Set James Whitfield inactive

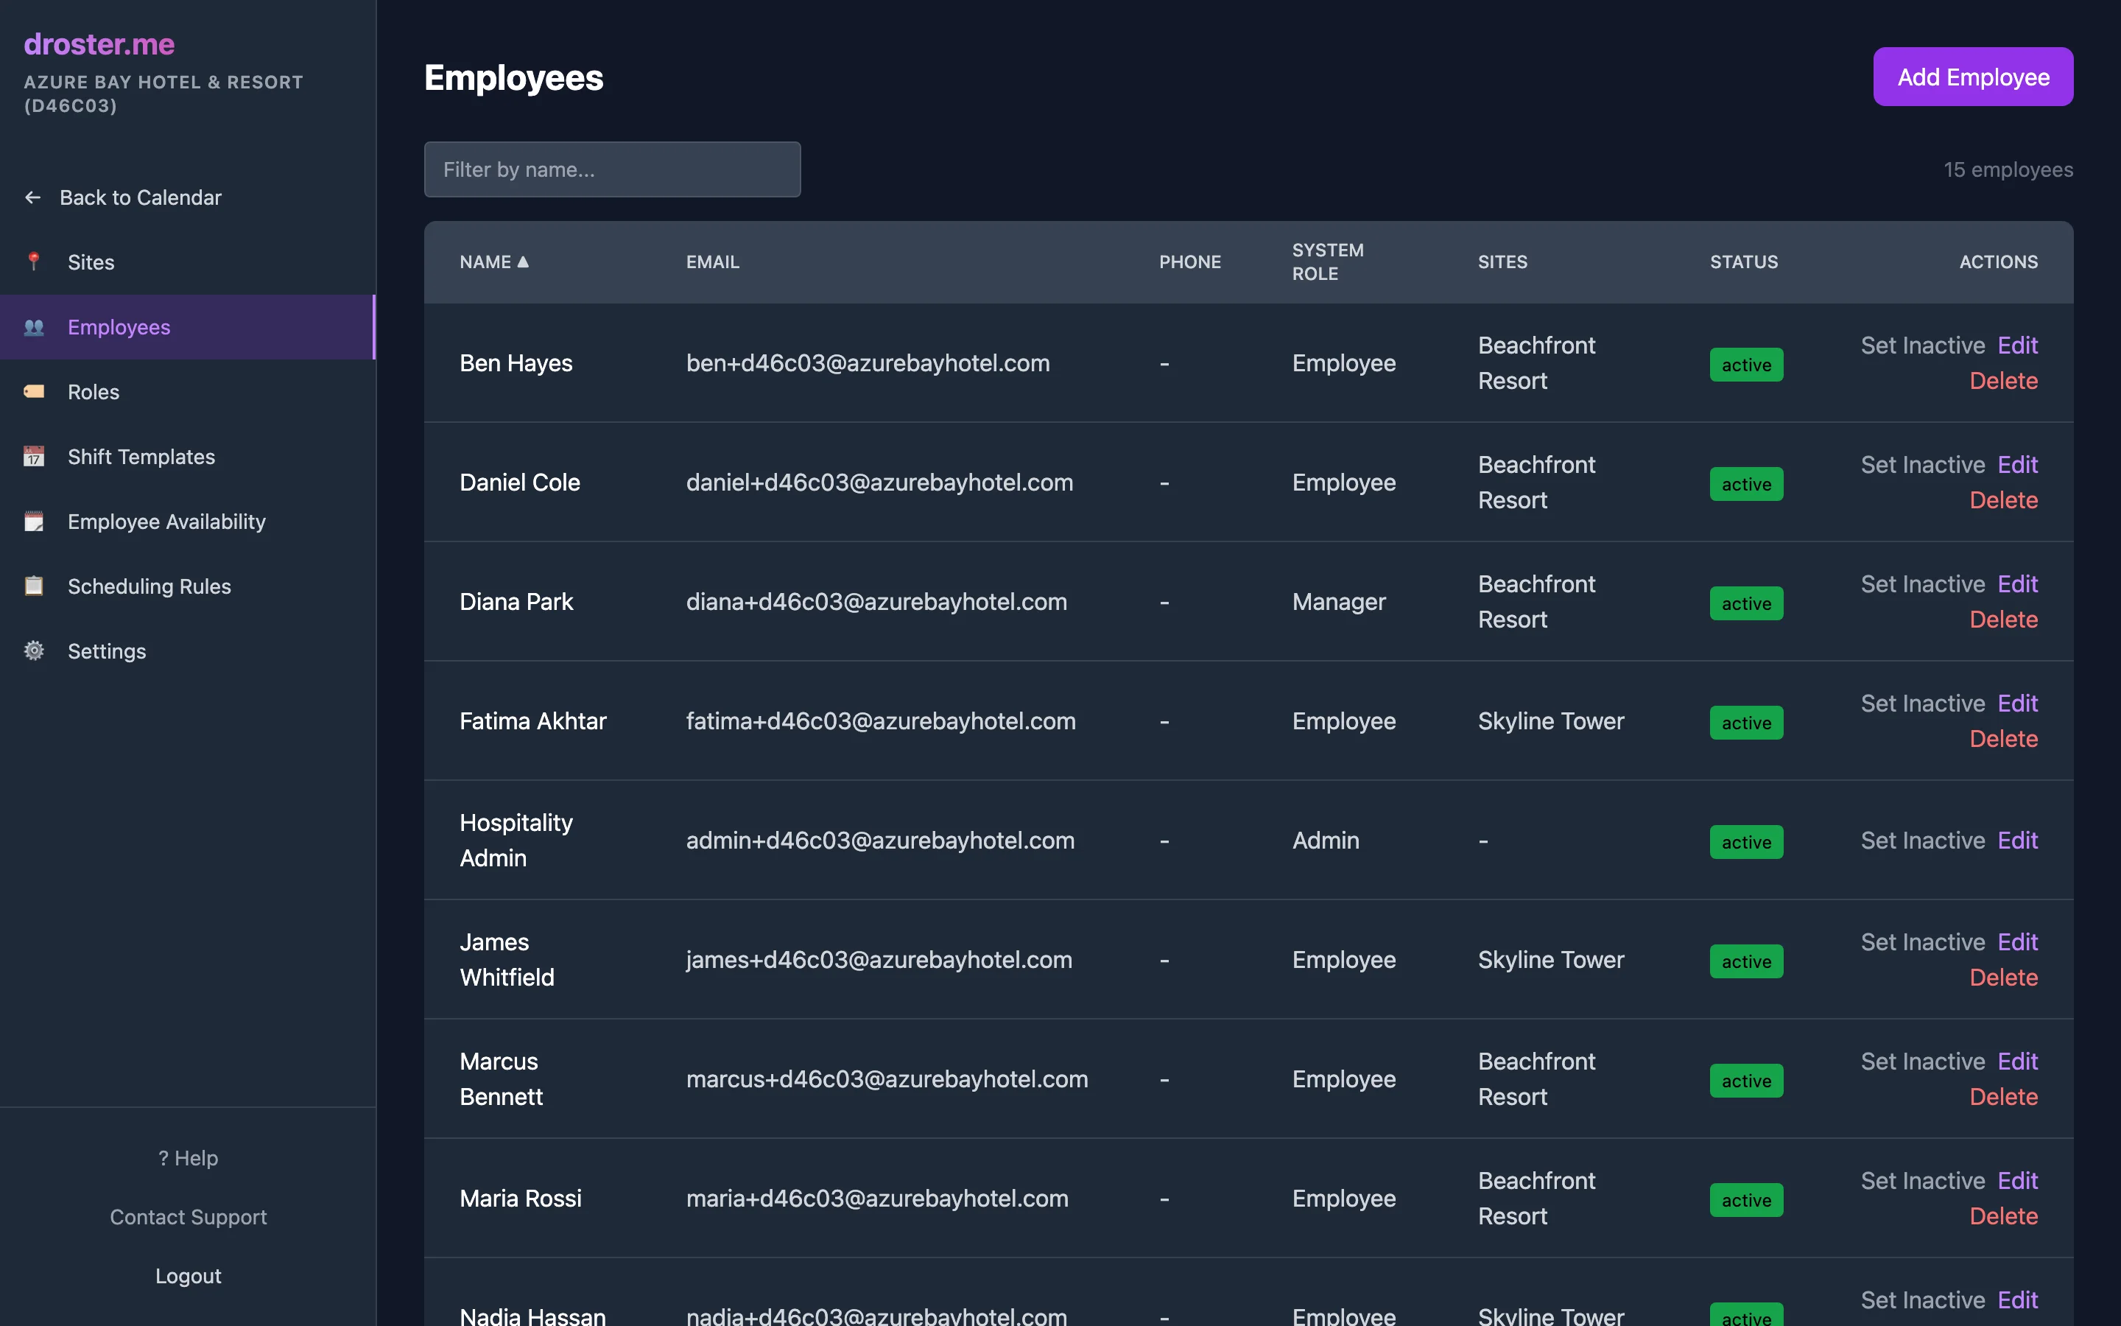(1922, 942)
